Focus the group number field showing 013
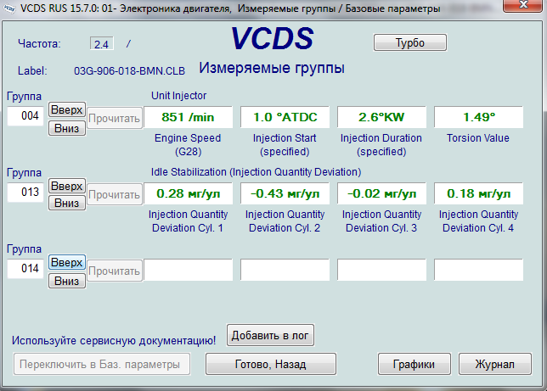The image size is (547, 391). click(25, 193)
